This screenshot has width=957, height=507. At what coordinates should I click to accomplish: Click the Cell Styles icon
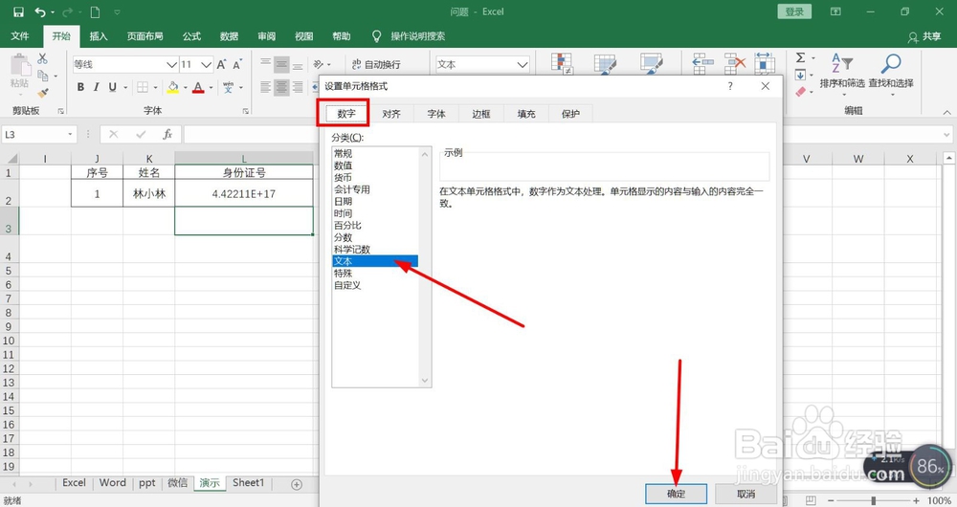(652, 63)
